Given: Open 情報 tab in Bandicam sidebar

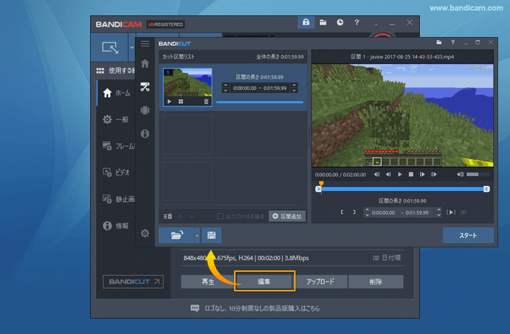Looking at the screenshot, I should click(116, 226).
